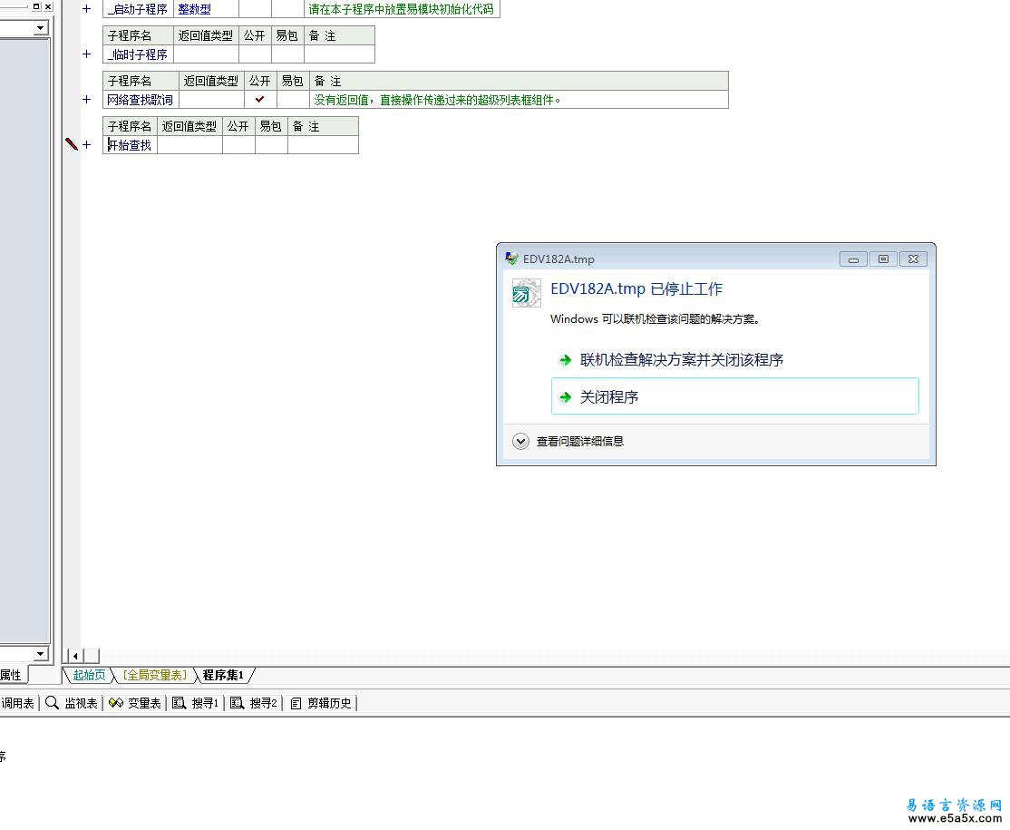The height and width of the screenshot is (830, 1010).
Task: Switch to the 程序集1 tab
Action: [223, 675]
